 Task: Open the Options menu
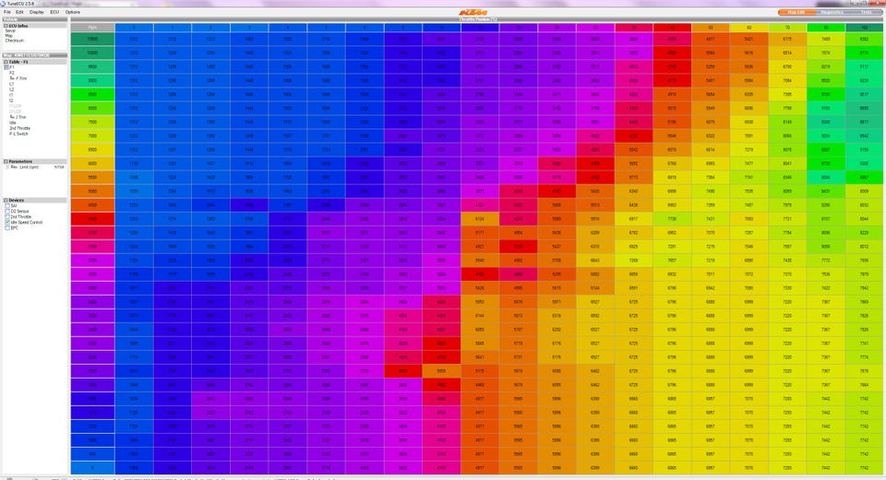[x=72, y=12]
